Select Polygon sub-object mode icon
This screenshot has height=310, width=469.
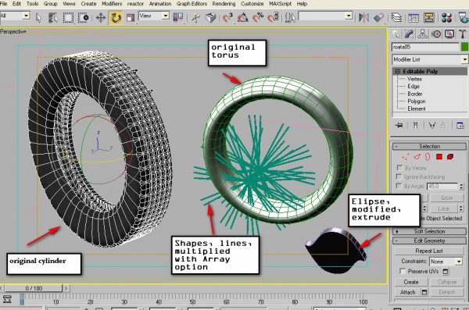[439, 157]
